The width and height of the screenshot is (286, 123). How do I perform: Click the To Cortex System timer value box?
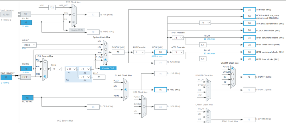tap(249, 23)
